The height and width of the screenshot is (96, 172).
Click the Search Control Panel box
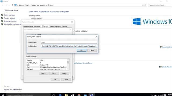(160, 5)
